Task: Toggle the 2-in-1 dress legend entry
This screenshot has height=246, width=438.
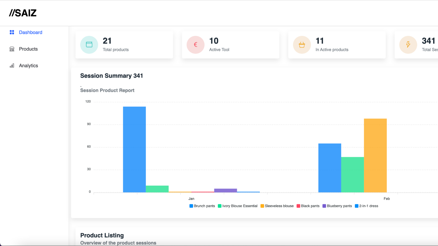Action: 366,206
